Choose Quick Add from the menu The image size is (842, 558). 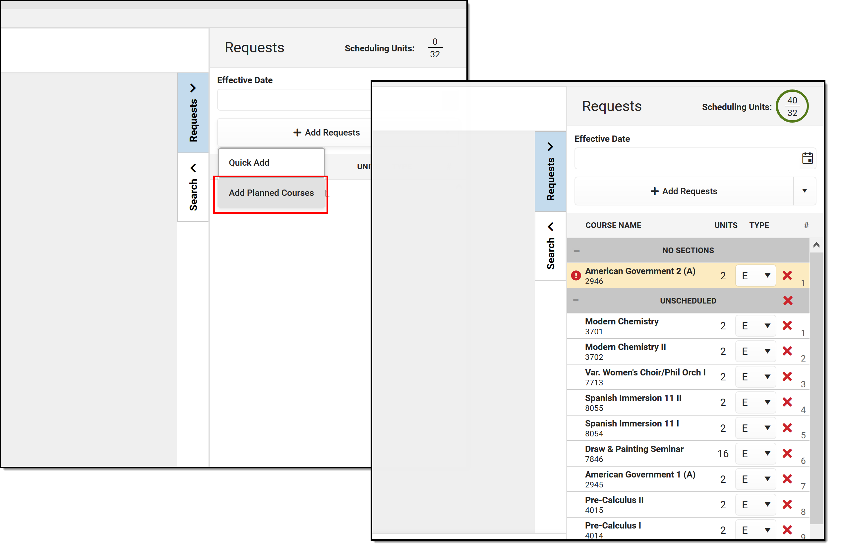point(271,162)
